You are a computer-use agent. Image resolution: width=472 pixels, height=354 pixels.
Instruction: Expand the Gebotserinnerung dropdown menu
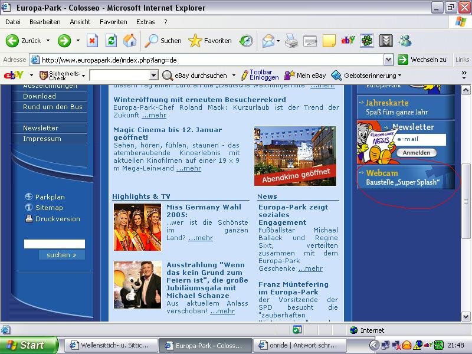(399, 76)
